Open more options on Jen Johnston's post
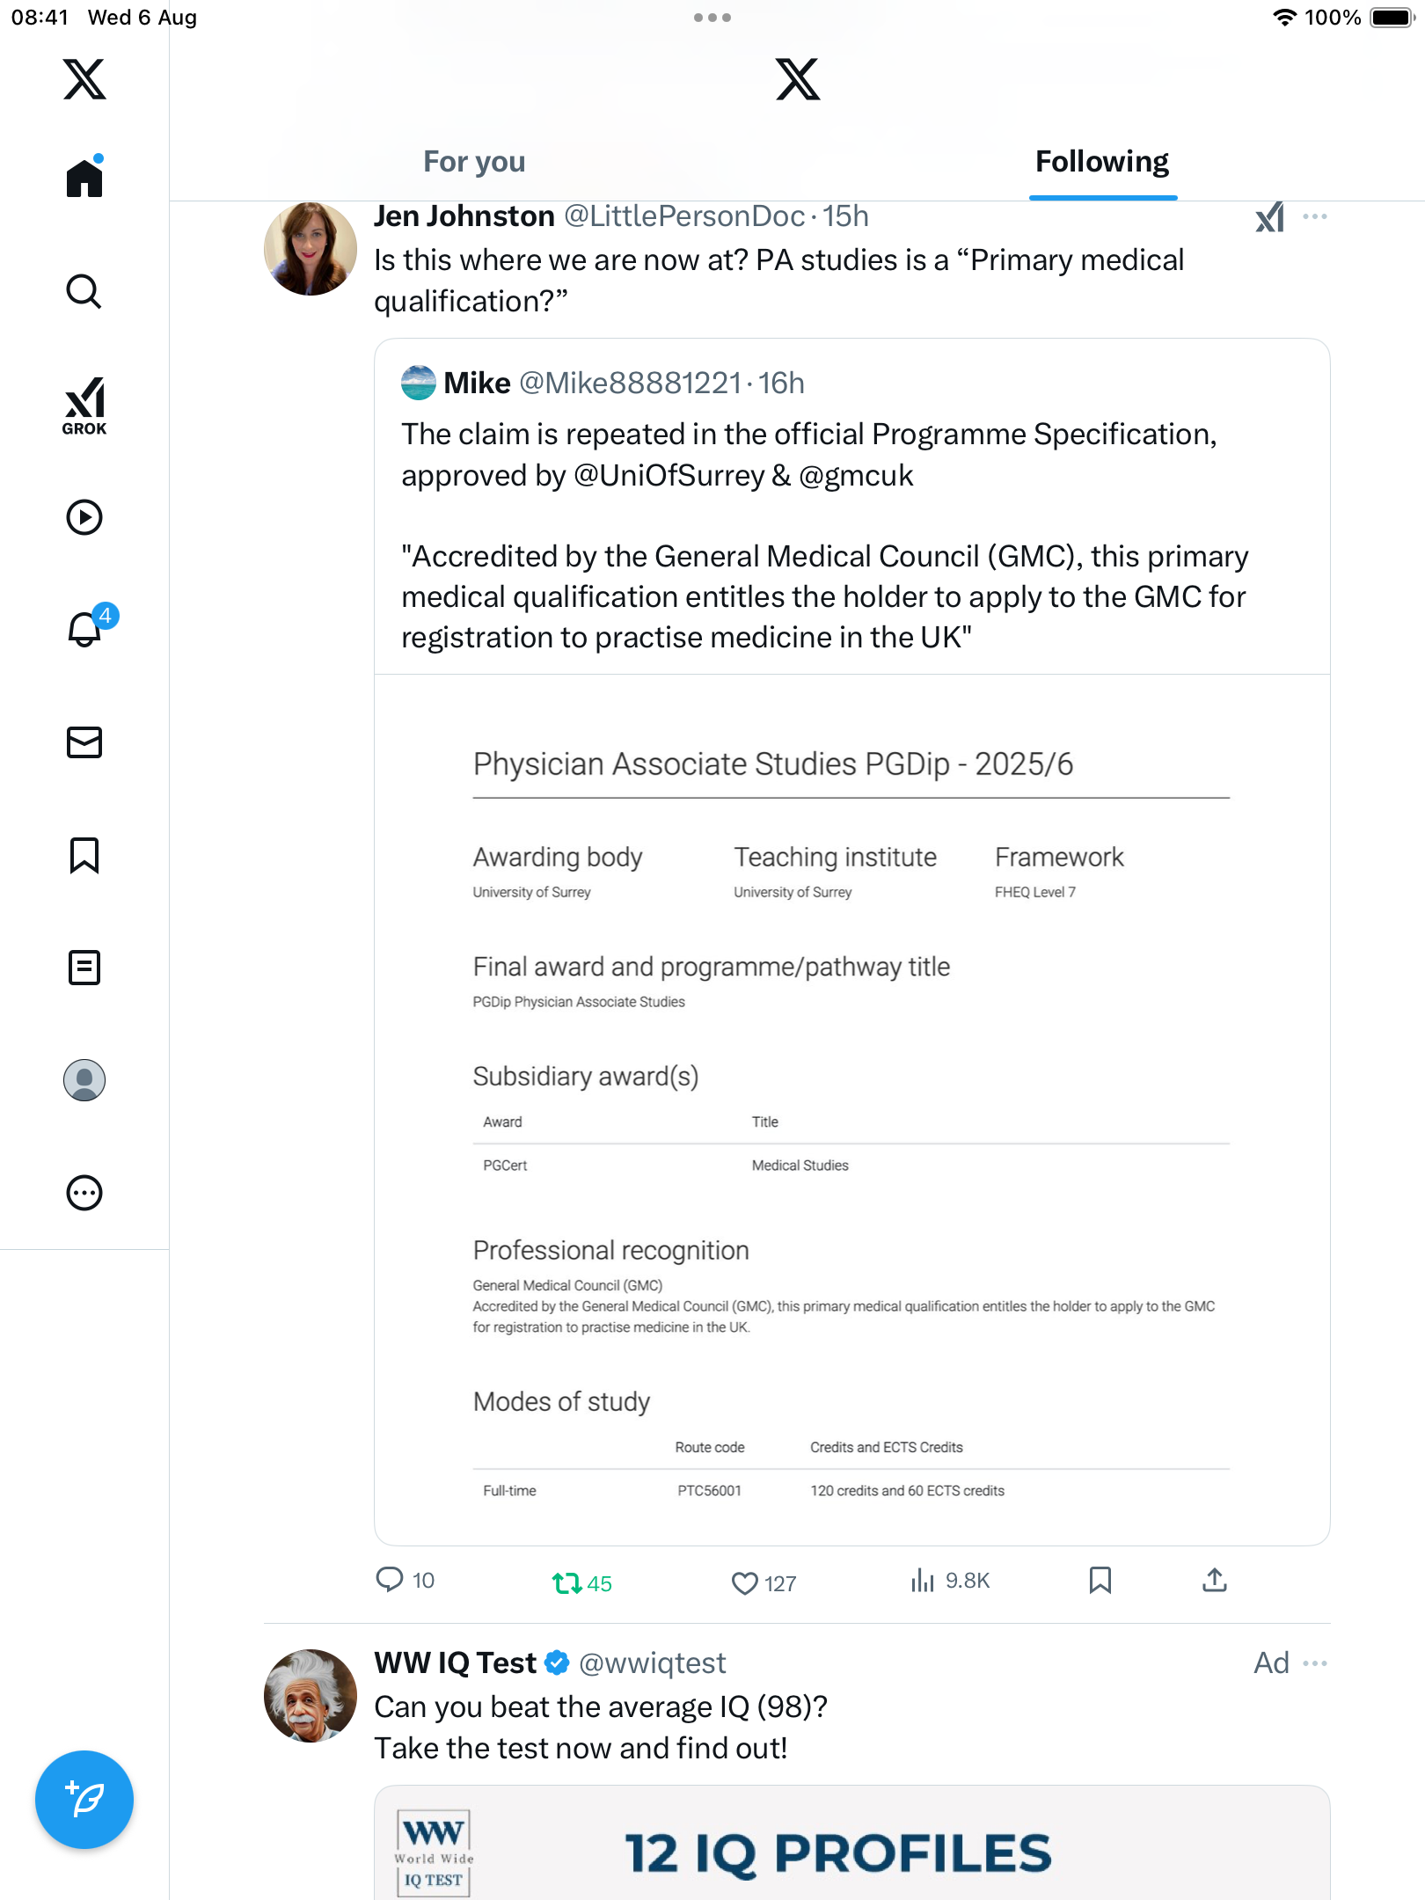This screenshot has height=1900, width=1425. (1315, 216)
